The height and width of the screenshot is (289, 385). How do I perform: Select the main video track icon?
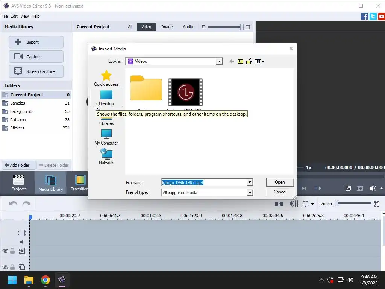21,233
